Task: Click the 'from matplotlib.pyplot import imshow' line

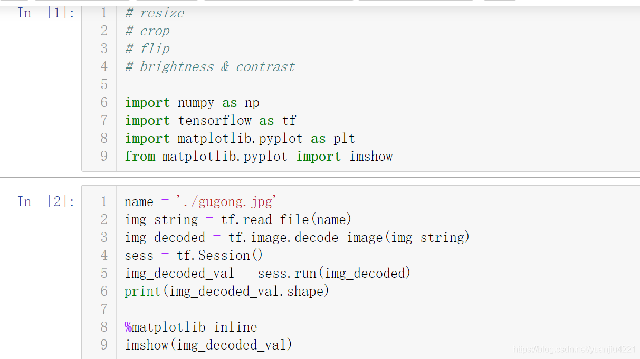Action: (x=259, y=157)
